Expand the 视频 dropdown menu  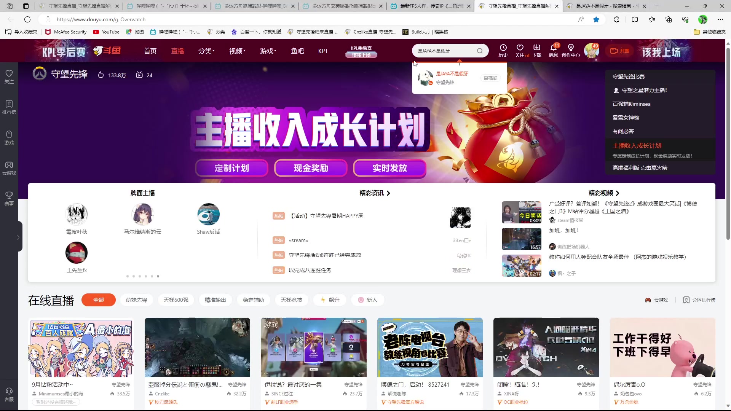click(237, 51)
